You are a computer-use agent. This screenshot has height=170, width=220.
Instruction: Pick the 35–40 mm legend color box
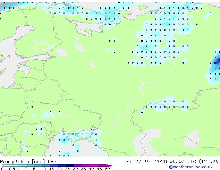tap(86, 165)
